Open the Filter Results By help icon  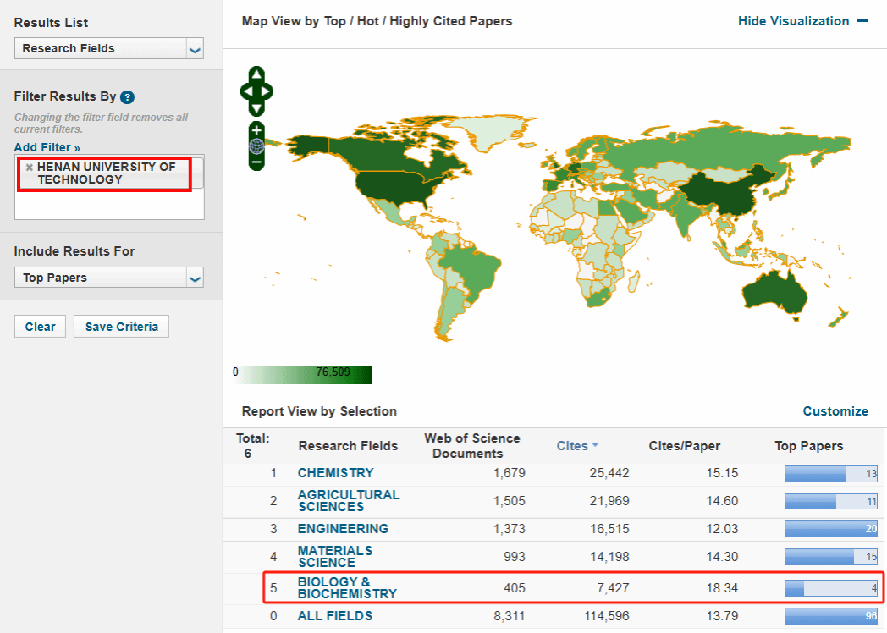tap(128, 97)
